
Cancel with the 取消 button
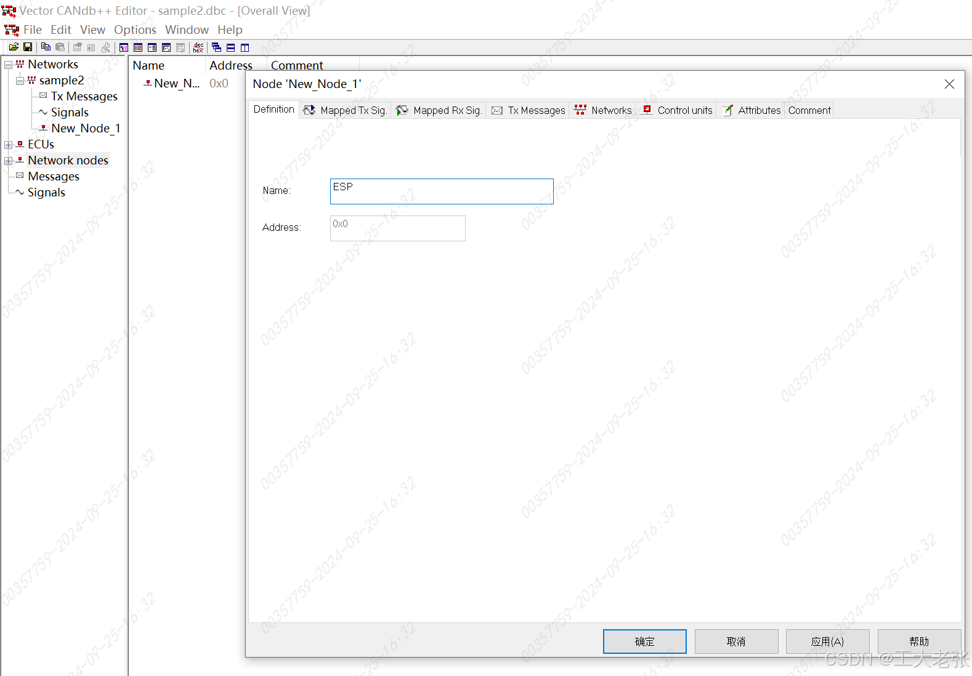(737, 642)
